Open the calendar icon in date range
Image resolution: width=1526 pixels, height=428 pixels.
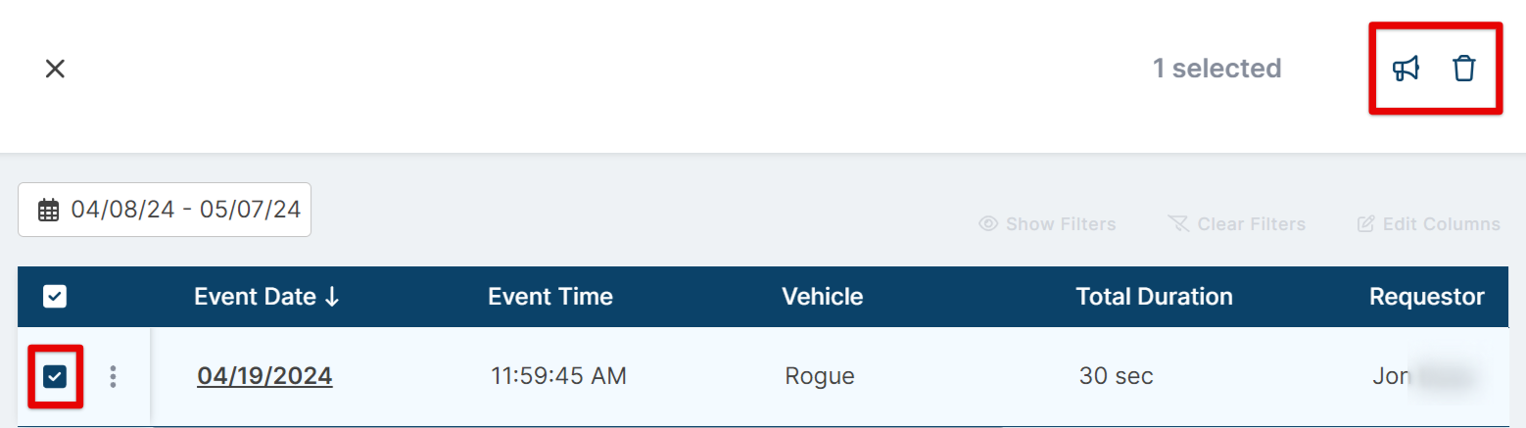point(48,210)
